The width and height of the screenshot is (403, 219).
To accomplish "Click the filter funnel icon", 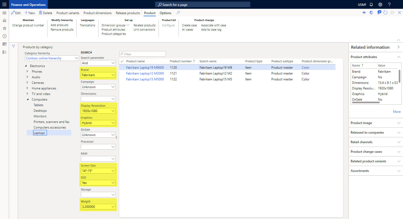I will [13, 46].
